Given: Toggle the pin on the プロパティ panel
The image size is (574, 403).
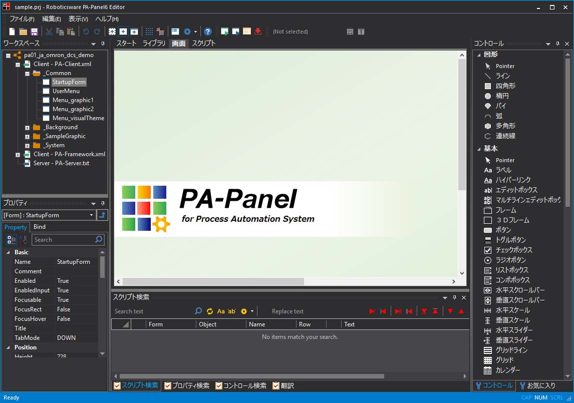Looking at the screenshot, I should click(103, 204).
